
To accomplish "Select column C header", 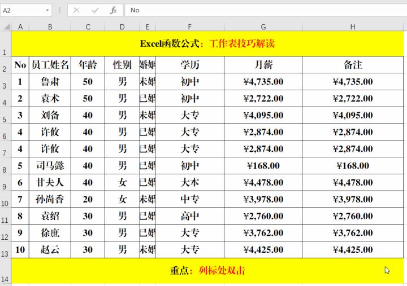I will click(88, 27).
